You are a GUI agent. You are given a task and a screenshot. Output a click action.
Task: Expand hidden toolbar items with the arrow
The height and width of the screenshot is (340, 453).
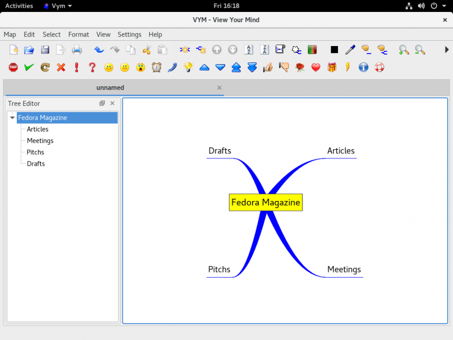447,49
